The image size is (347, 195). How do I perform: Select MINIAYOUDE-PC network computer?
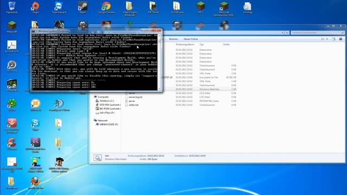tap(109, 125)
